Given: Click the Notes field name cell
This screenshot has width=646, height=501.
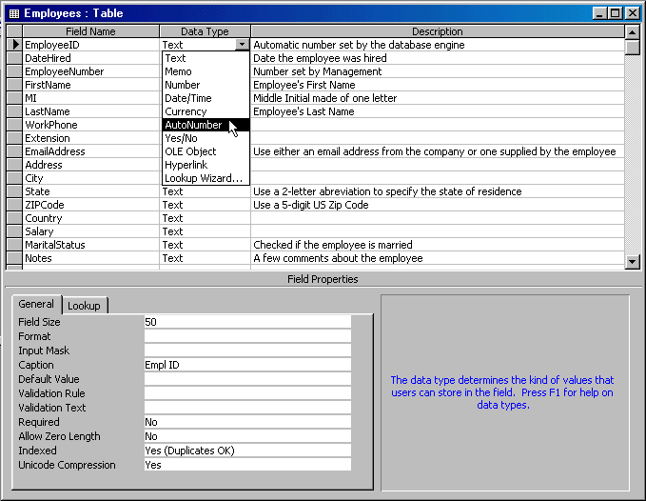Looking at the screenshot, I should coord(91,258).
